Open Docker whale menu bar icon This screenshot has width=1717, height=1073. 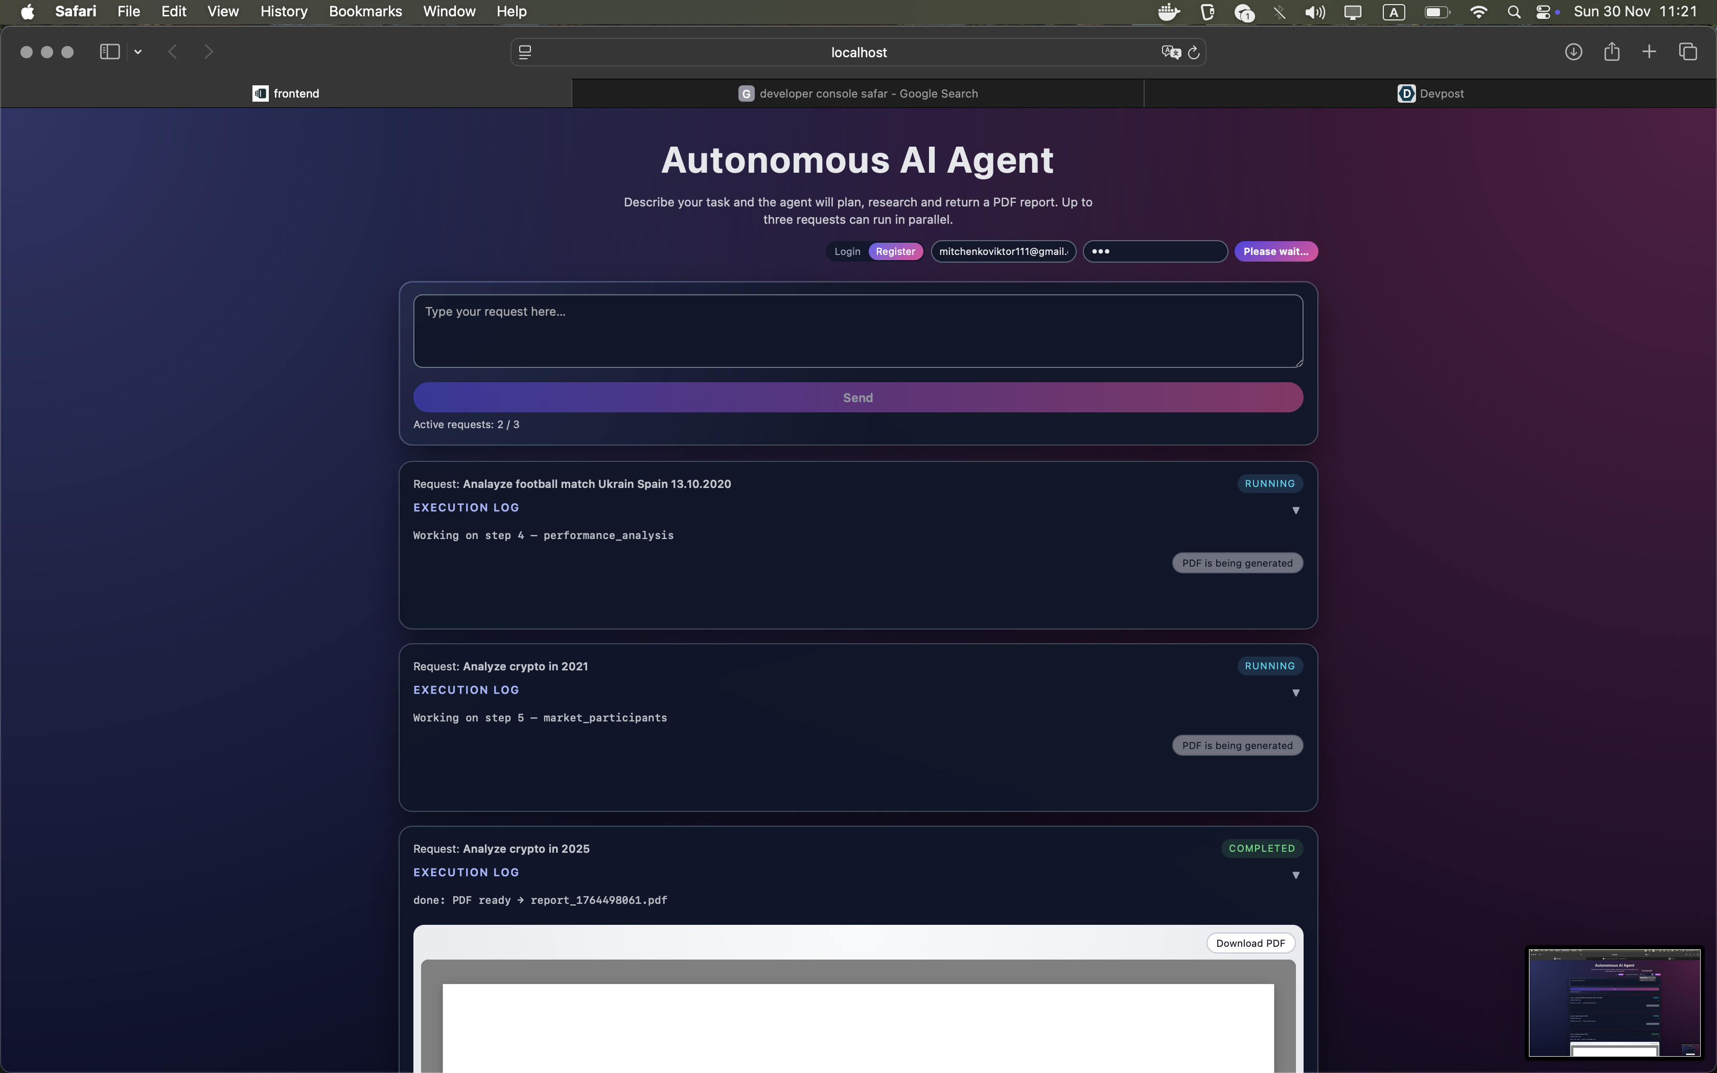coord(1168,12)
